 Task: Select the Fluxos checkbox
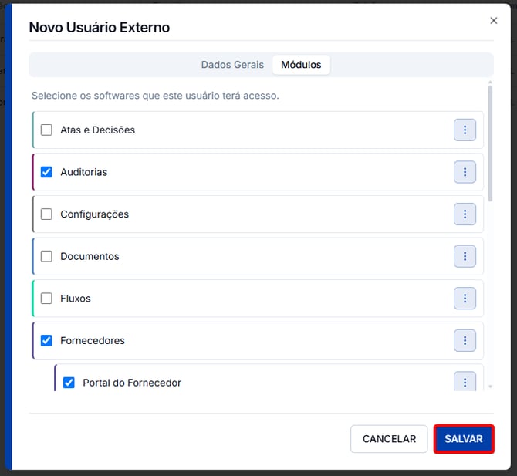(46, 299)
